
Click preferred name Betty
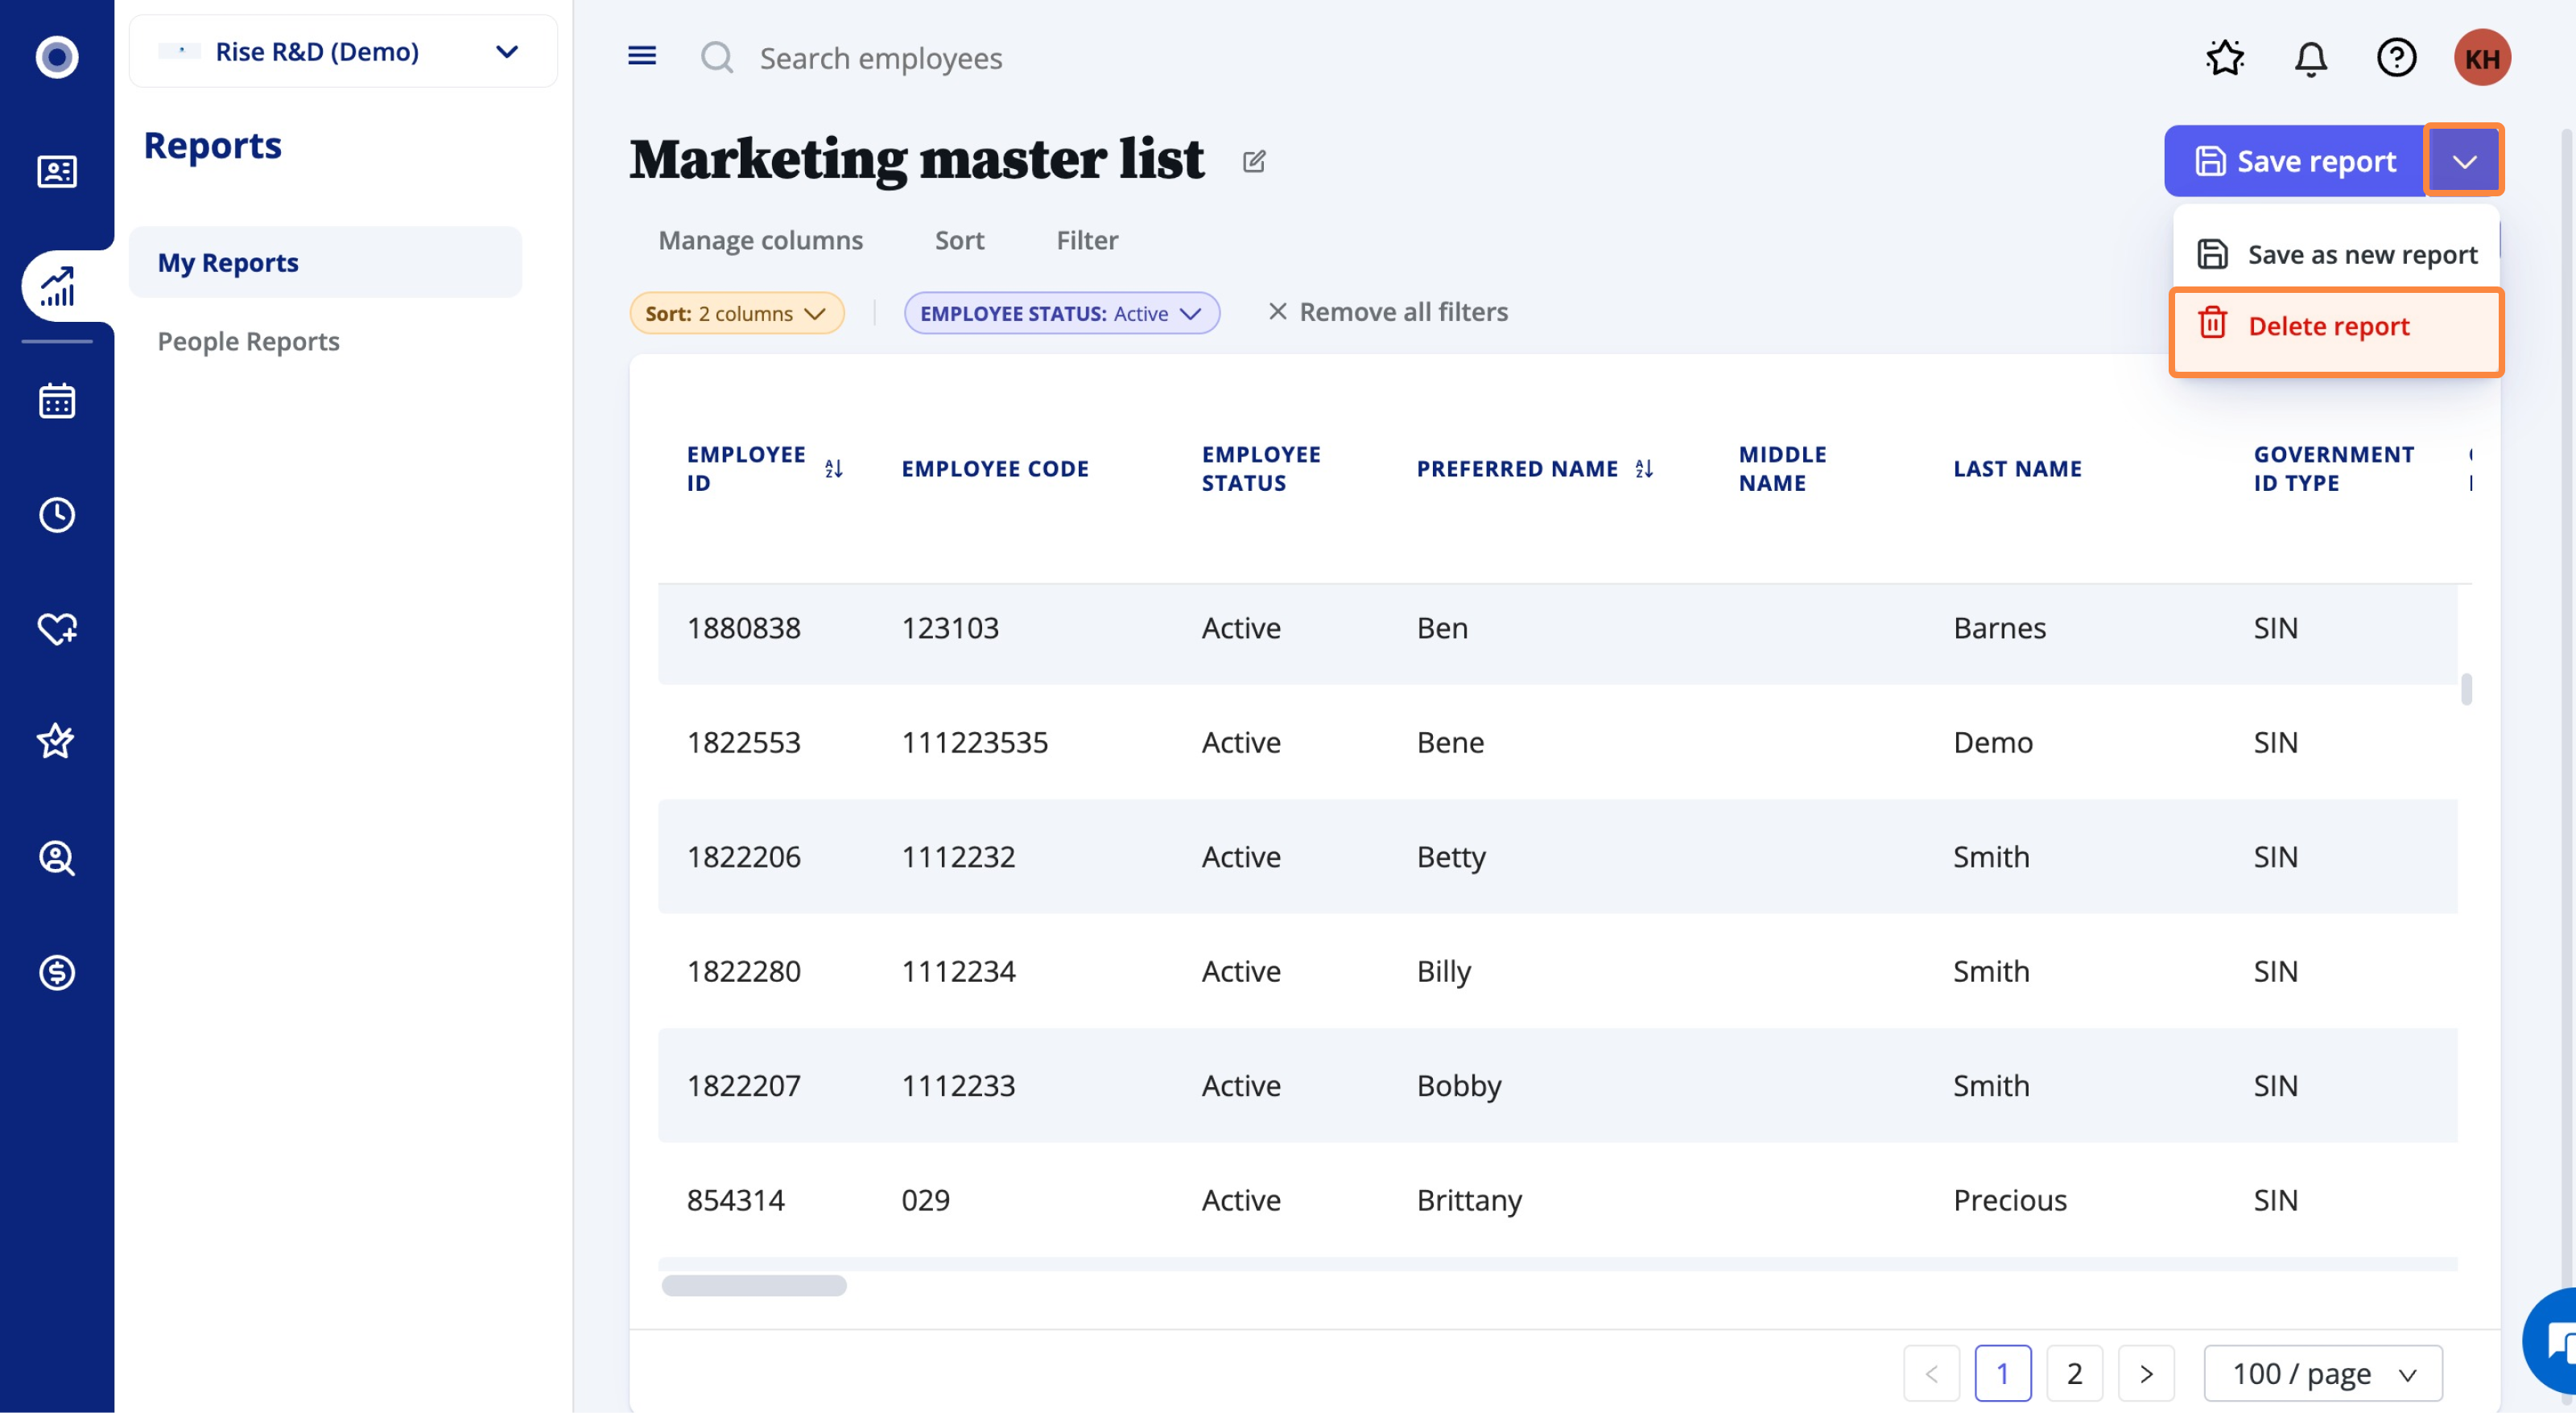point(1451,856)
